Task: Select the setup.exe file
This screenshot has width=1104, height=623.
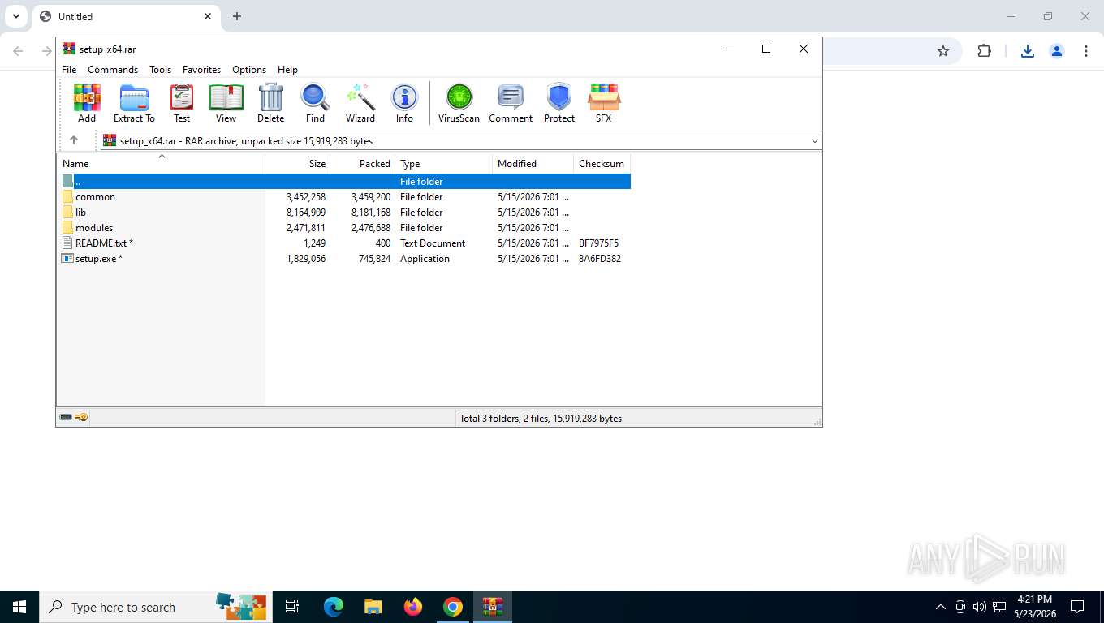Action: tap(99, 259)
